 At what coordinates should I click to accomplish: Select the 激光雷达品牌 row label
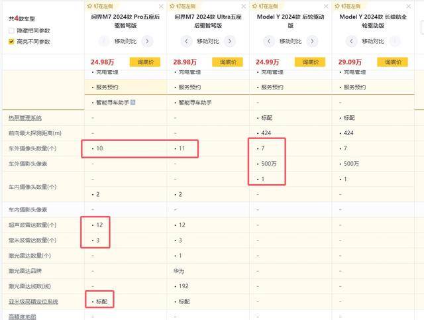(x=25, y=271)
